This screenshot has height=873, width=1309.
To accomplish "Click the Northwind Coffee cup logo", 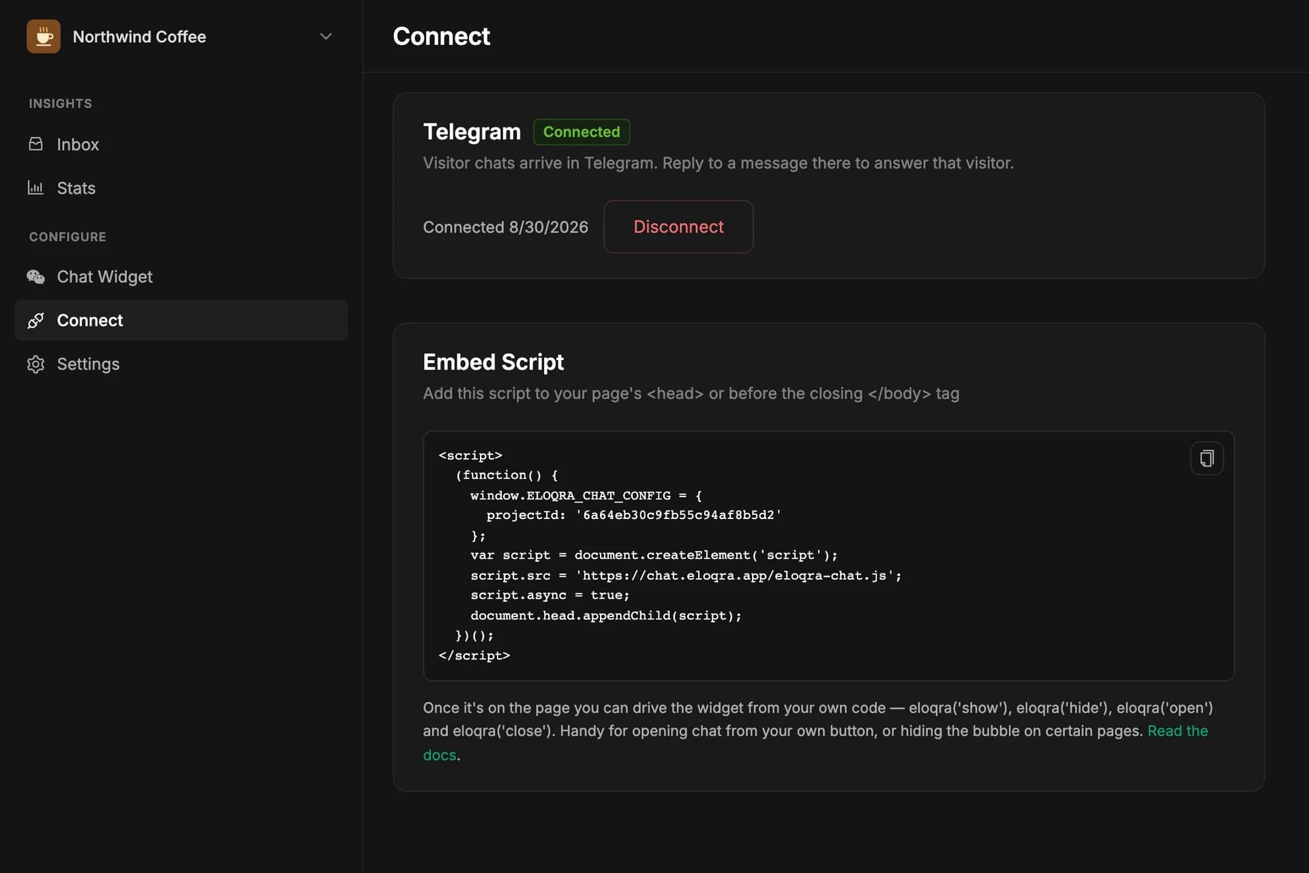I will pos(44,36).
